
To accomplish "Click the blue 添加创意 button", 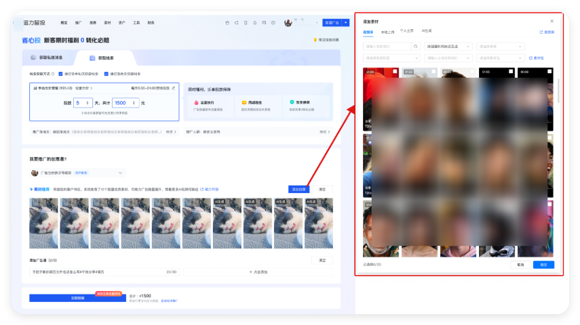I will 298,189.
